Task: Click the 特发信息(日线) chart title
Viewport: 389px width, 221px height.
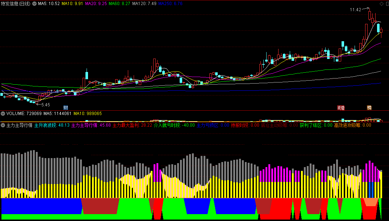Action: pyautogui.click(x=16, y=4)
